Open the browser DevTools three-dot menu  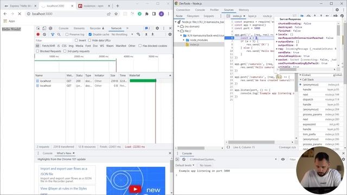pyautogui.click(x=164, y=28)
